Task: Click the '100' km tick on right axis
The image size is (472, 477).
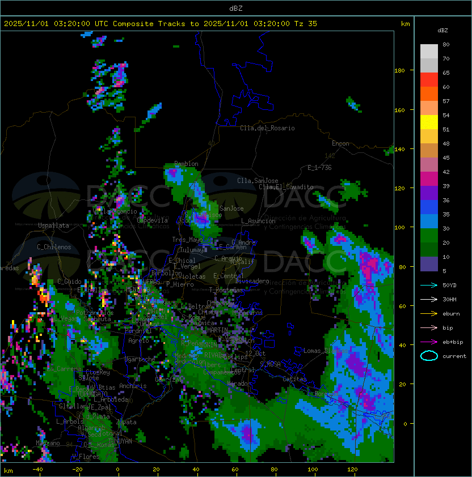Action: click(399, 228)
